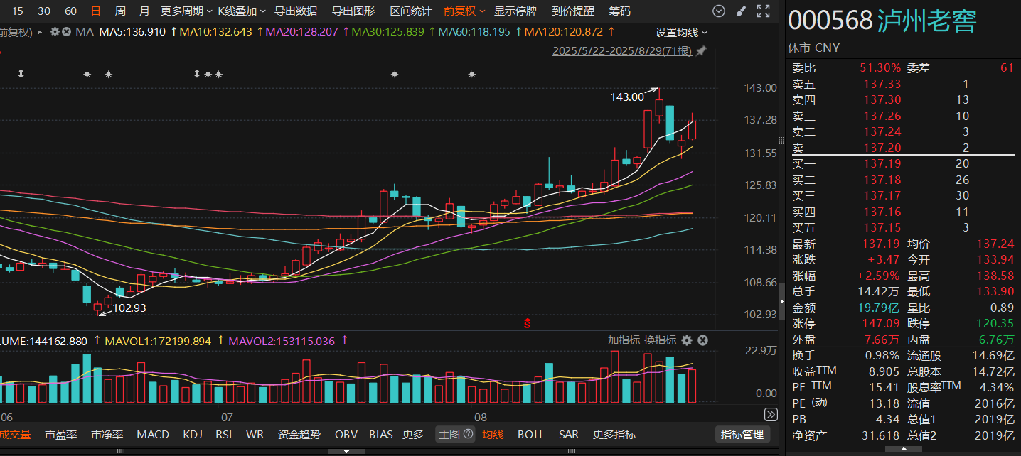Image resolution: width=1021 pixels, height=456 pixels.
Task: Click the 指标管理 button
Action: (742, 434)
